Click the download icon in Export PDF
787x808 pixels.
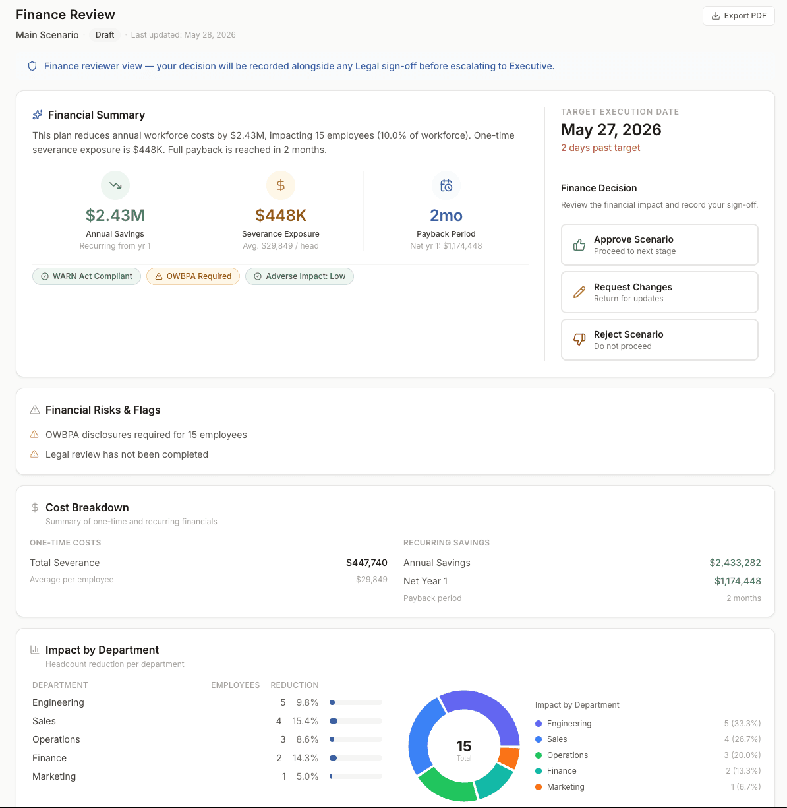point(716,16)
